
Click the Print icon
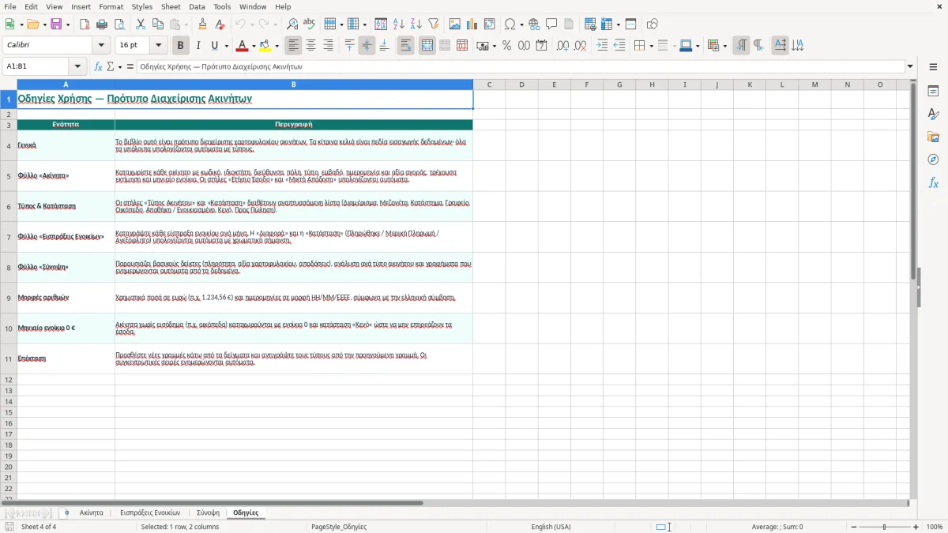(x=102, y=24)
